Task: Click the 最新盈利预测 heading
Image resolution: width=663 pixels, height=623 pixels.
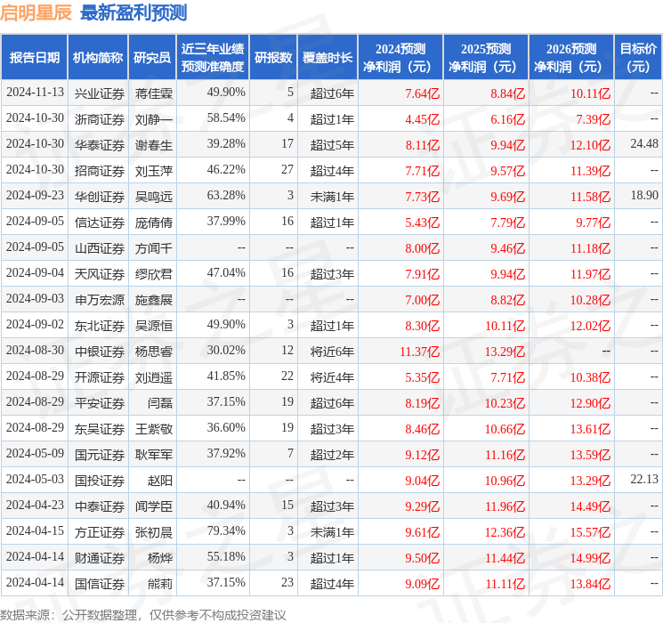Action: click(133, 12)
